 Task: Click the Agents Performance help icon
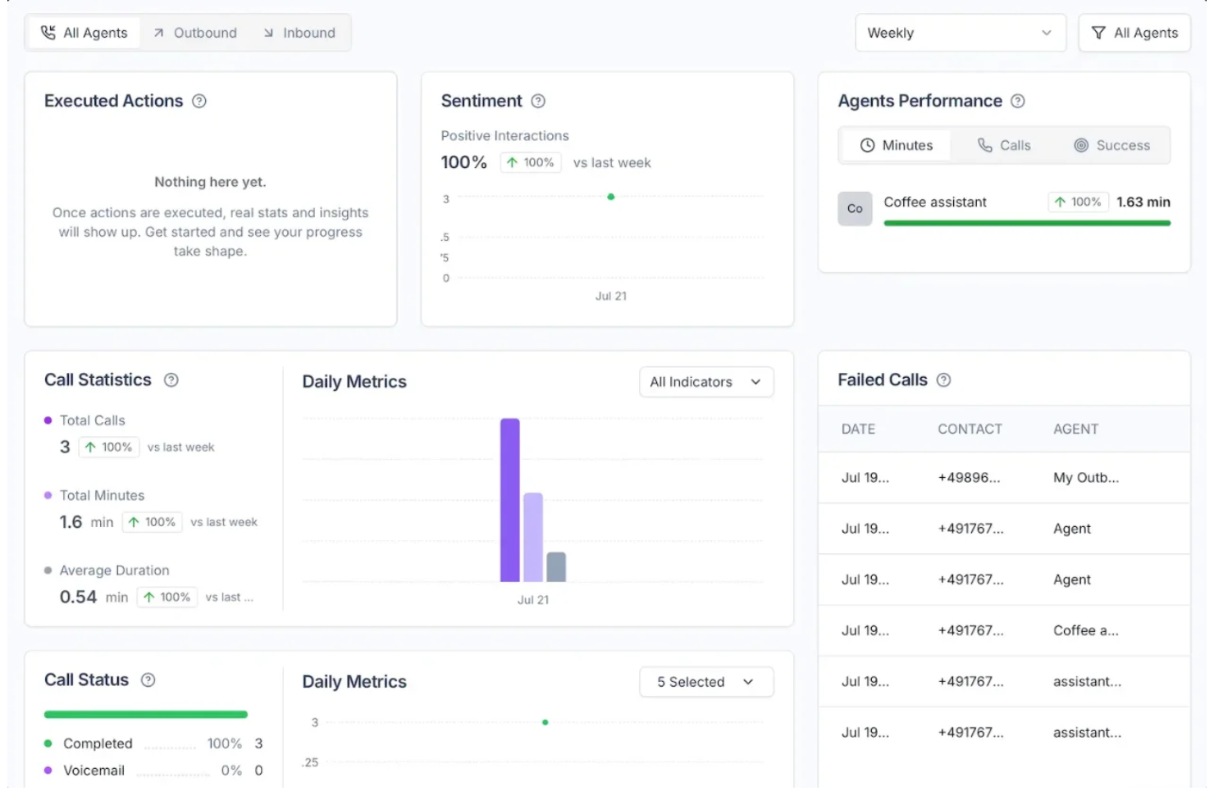point(1018,101)
